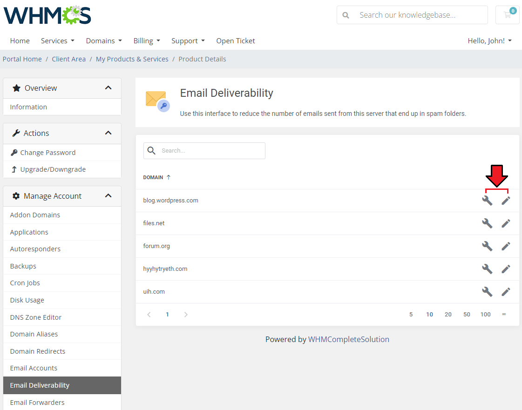Select Change Password action
Viewport: 522px width, 410px height.
[62, 153]
